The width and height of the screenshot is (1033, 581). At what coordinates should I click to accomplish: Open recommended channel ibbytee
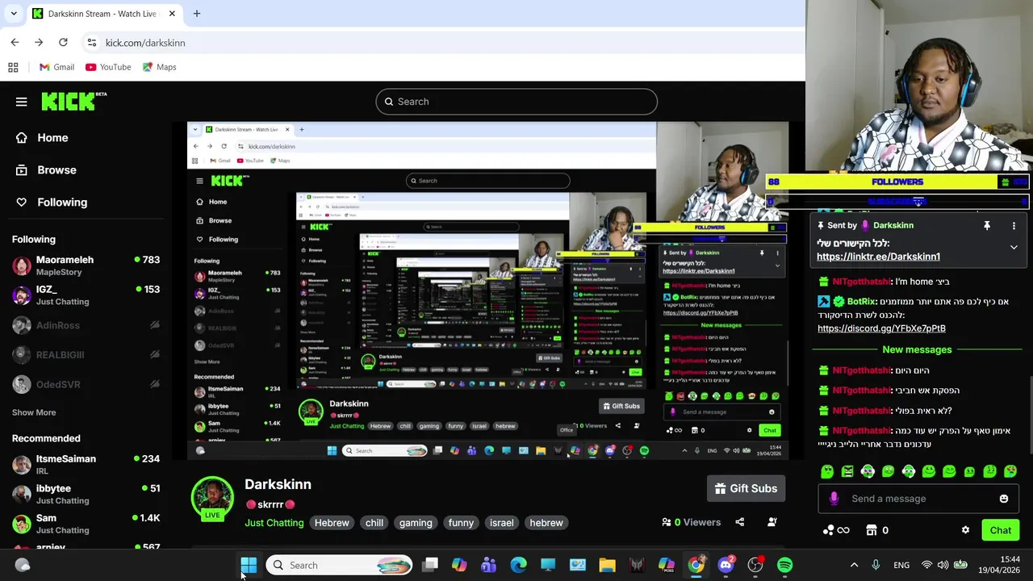pos(86,494)
